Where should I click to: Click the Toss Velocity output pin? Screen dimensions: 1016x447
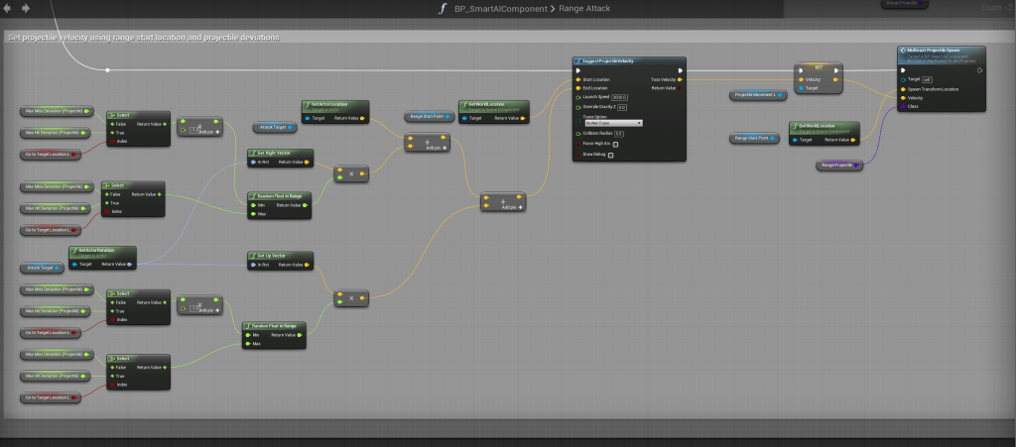click(x=680, y=79)
